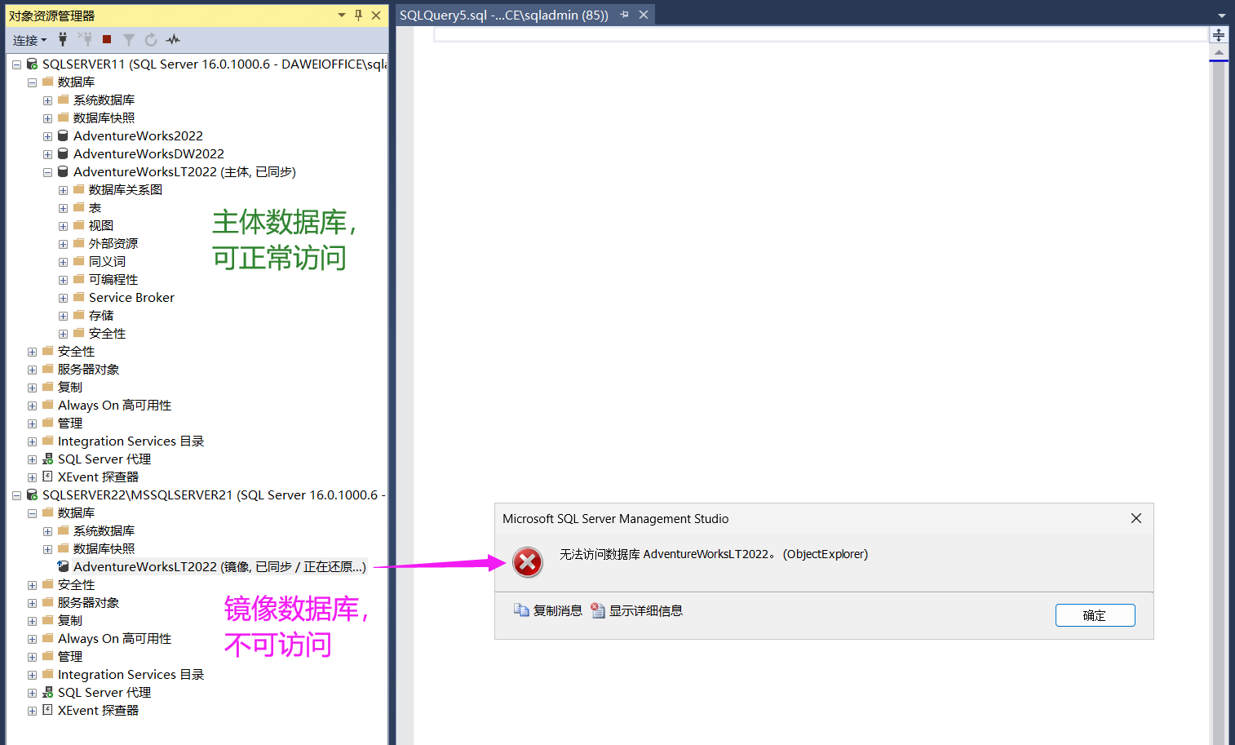Select the AdventureWorksDW2022 database icon
This screenshot has width=1235, height=745.
[x=63, y=153]
